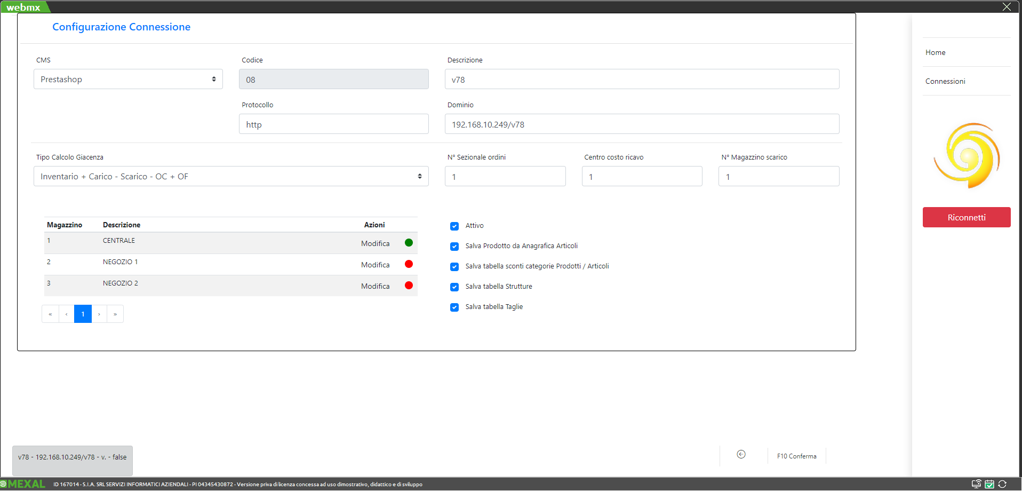
Task: Uncheck the Attivo checkbox
Action: [454, 226]
